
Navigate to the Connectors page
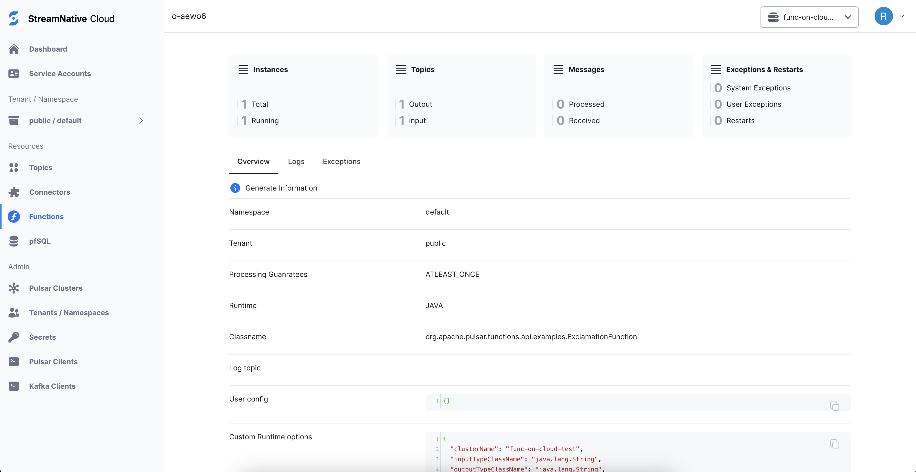[x=49, y=192]
